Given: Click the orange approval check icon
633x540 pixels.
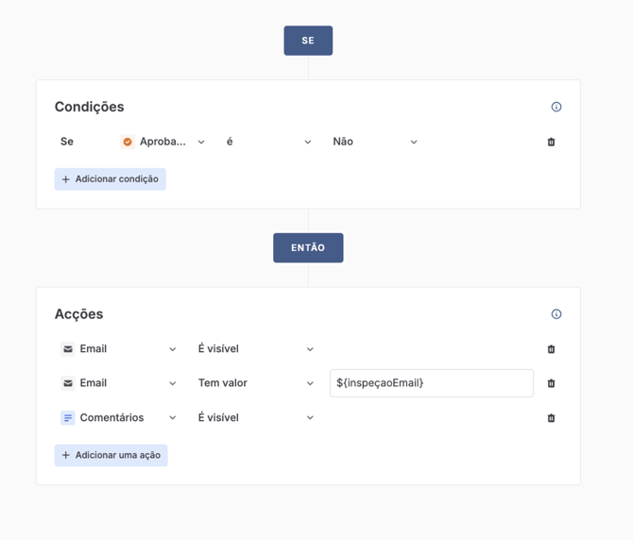Looking at the screenshot, I should [128, 142].
